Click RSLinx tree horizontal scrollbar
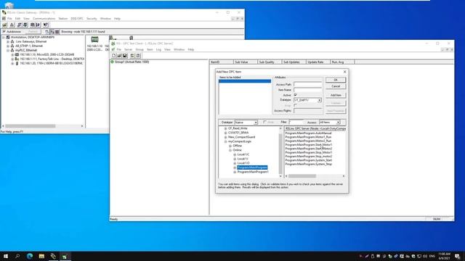 click(x=43, y=126)
